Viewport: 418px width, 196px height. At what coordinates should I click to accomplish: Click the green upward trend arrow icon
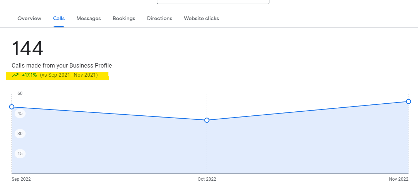(x=15, y=75)
